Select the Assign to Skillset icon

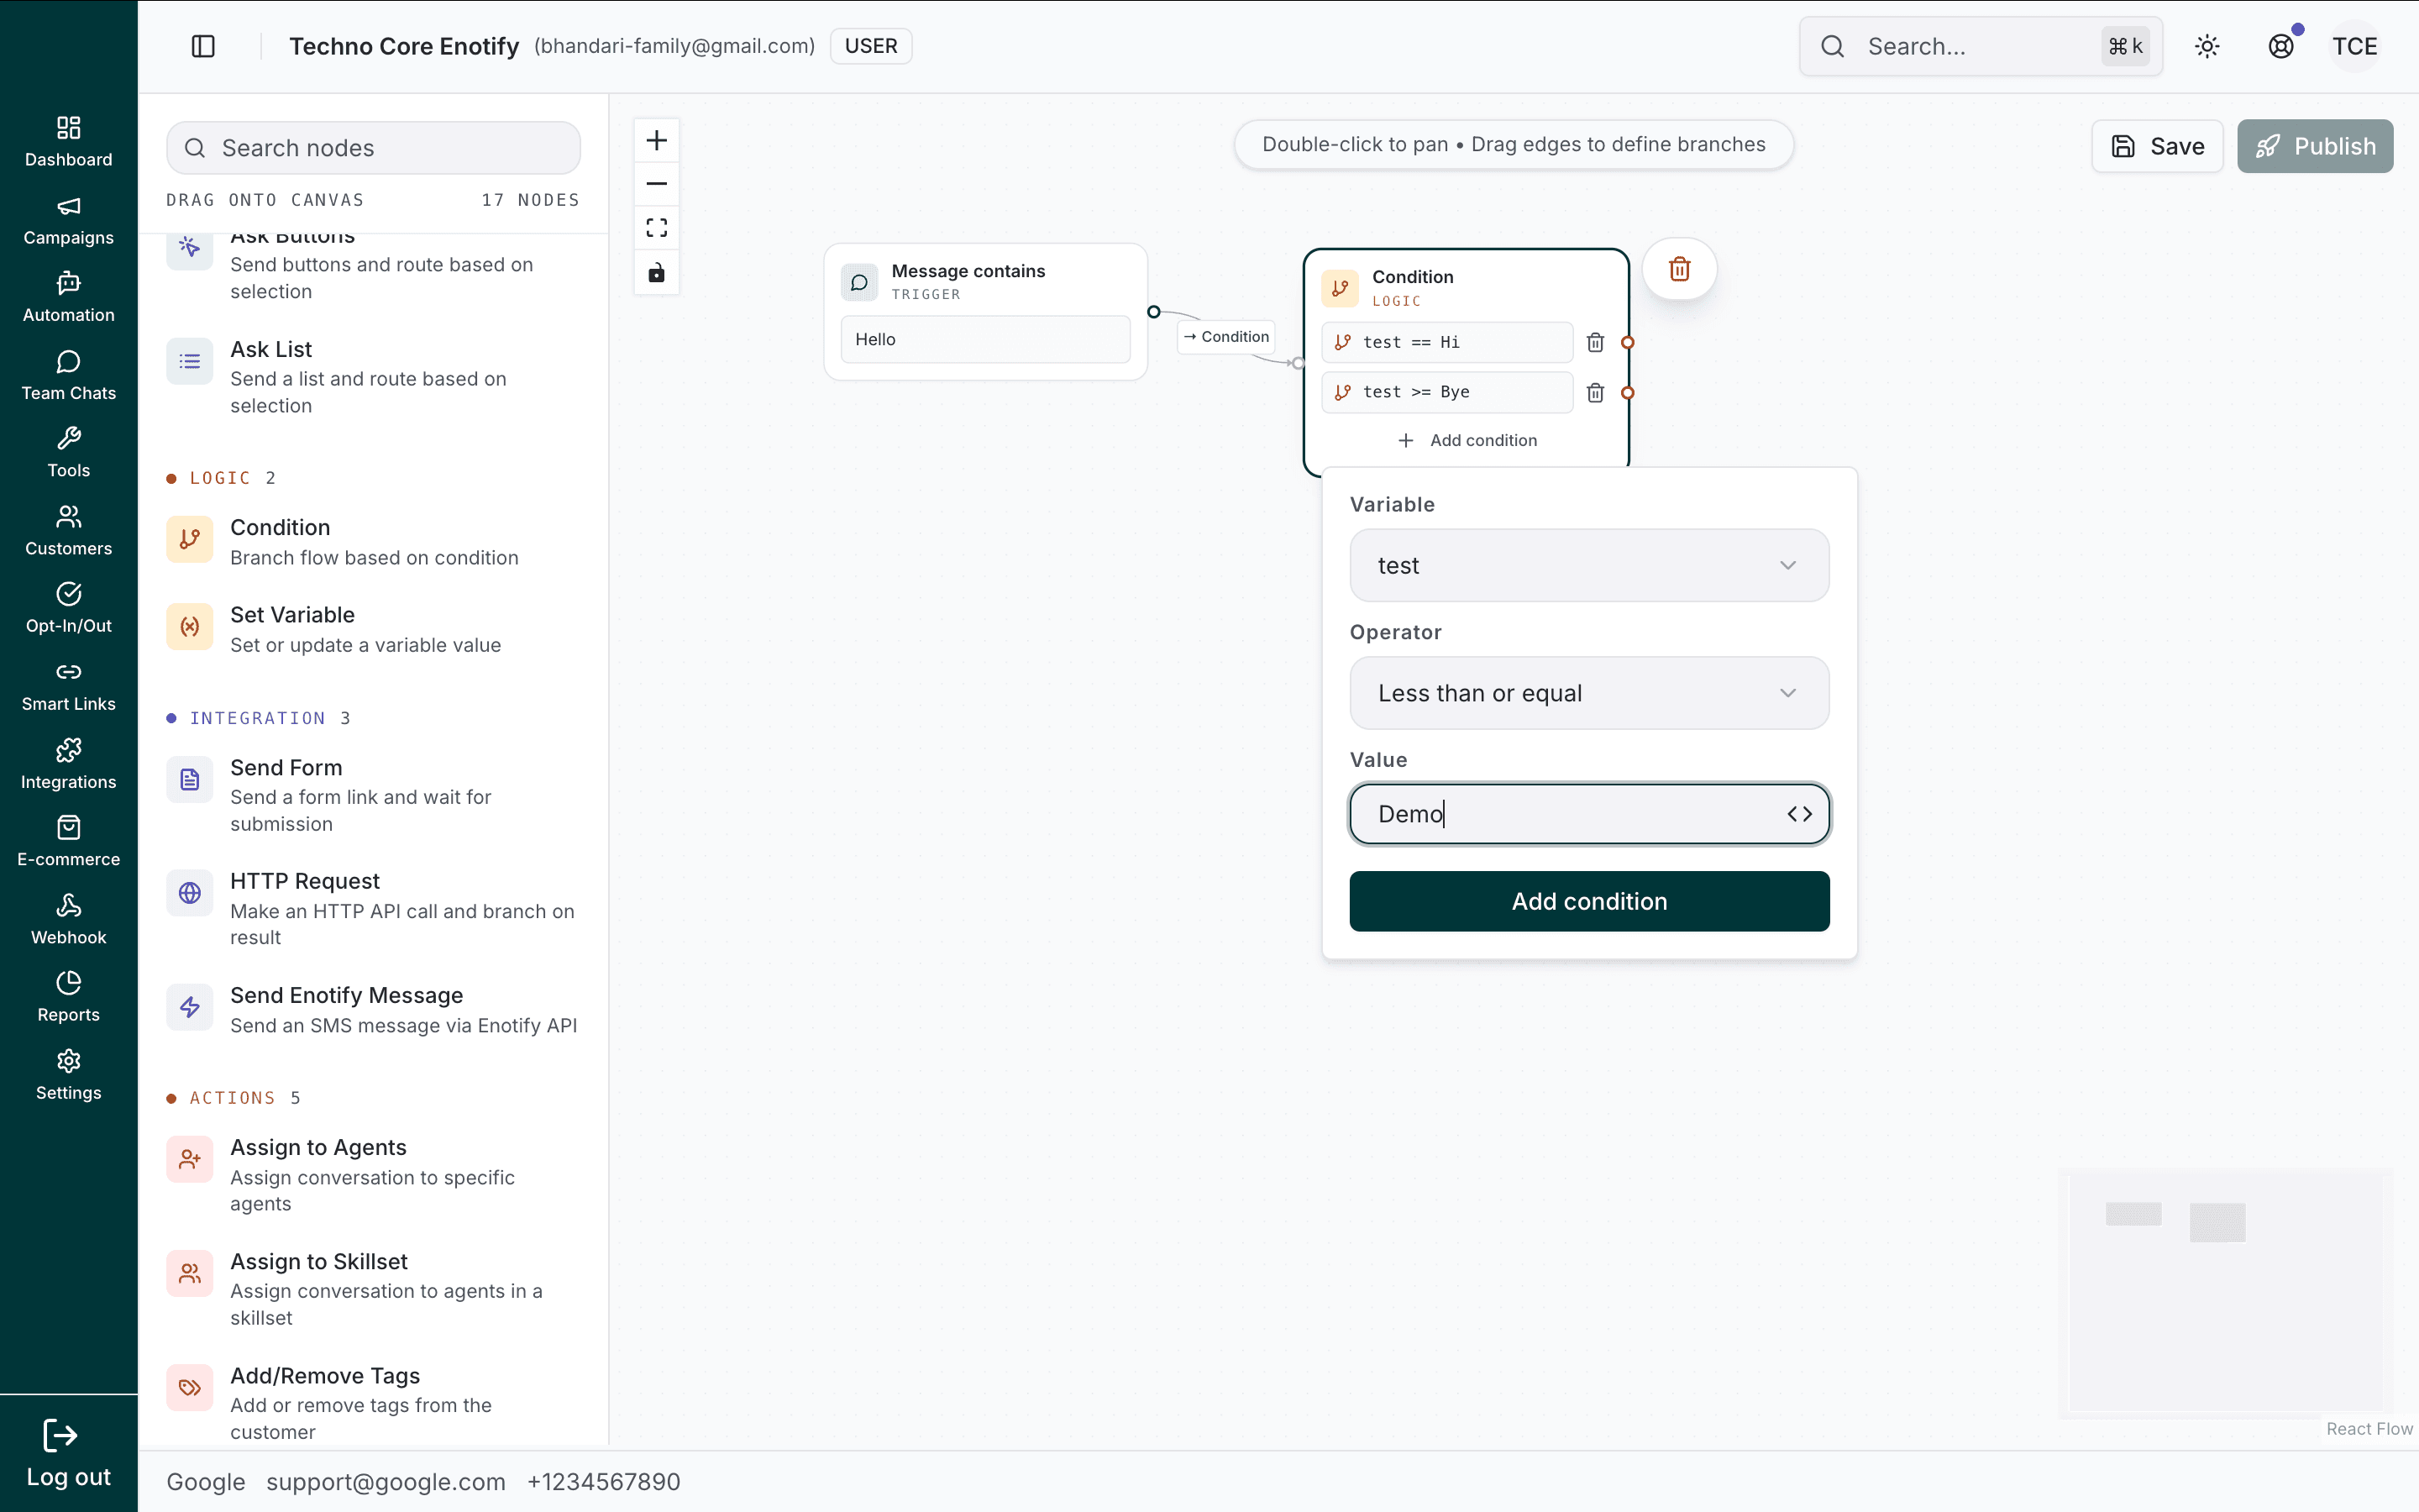point(190,1274)
